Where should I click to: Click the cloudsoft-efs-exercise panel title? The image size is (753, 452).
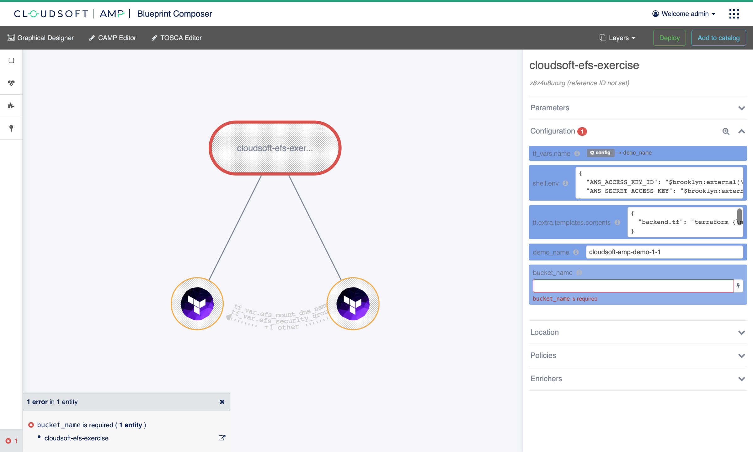click(584, 65)
